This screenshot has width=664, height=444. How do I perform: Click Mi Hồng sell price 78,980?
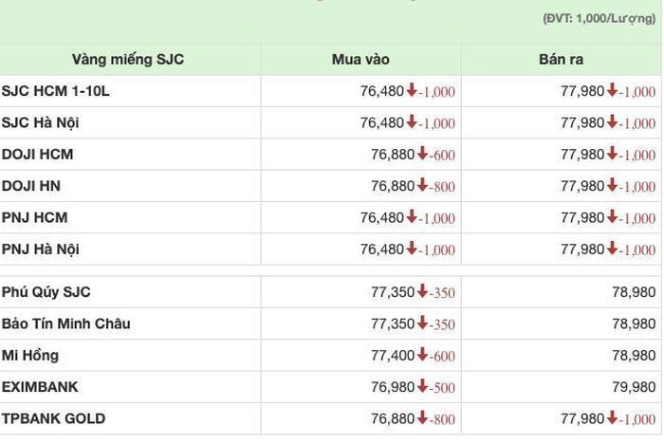coord(634,355)
